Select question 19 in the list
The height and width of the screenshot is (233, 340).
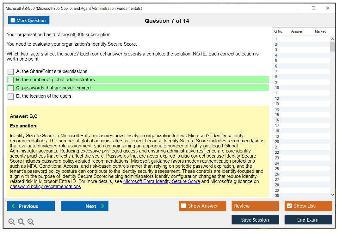301,136
